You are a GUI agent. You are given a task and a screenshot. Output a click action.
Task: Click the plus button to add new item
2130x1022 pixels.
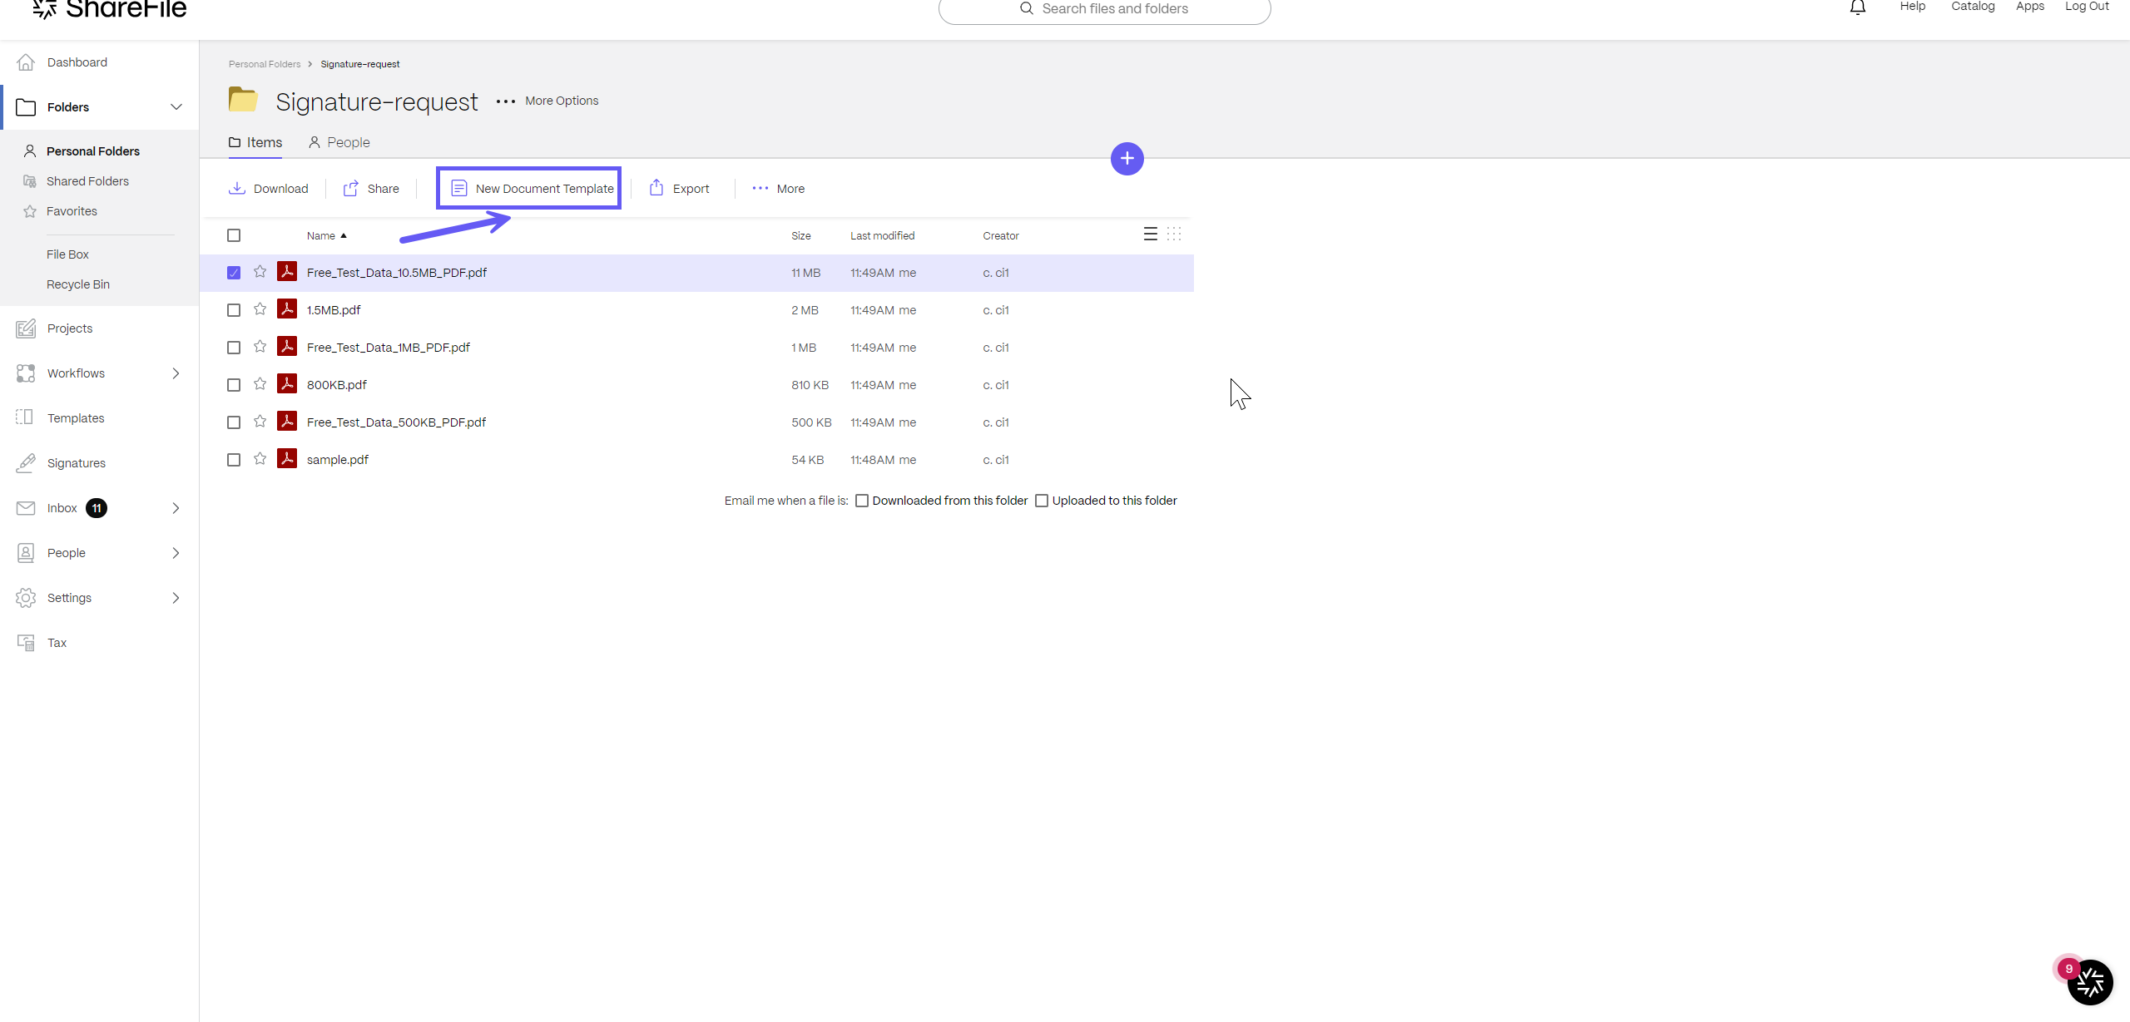coord(1126,157)
